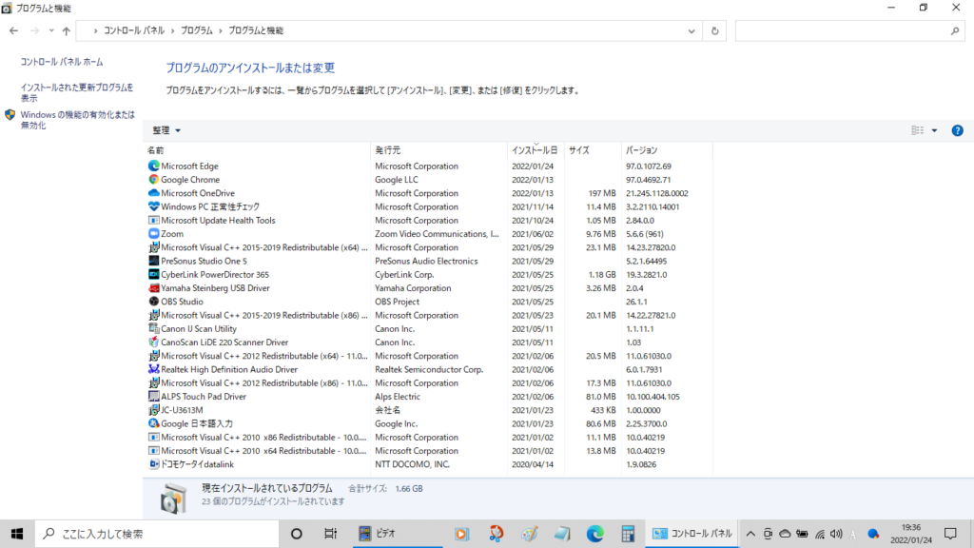Open Windows の機能の有効化または無効化 link
This screenshot has width=974, height=548.
click(77, 120)
